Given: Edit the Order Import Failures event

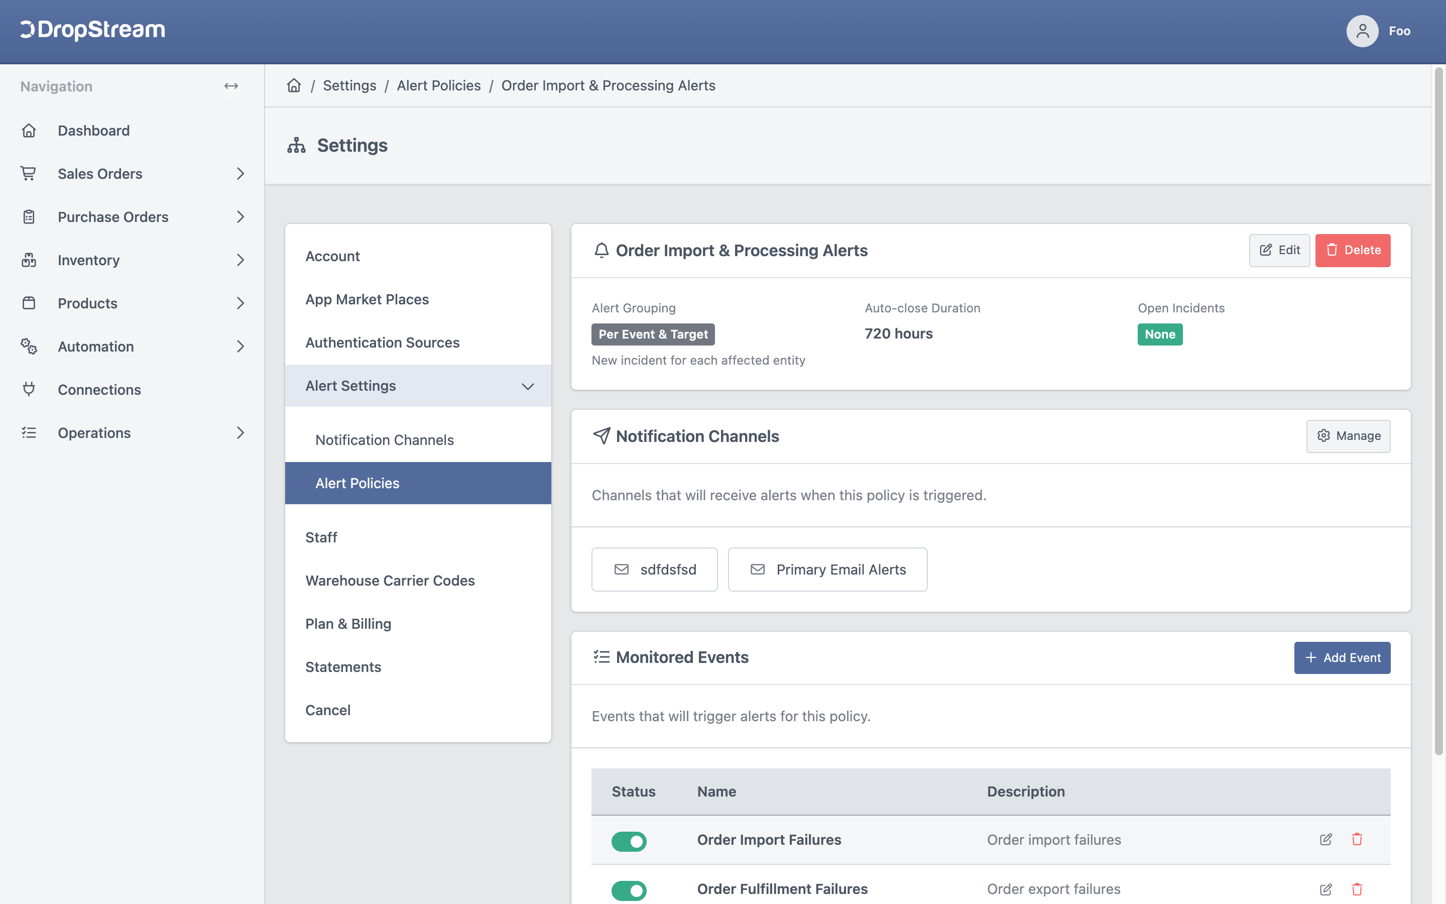Looking at the screenshot, I should click(x=1325, y=839).
